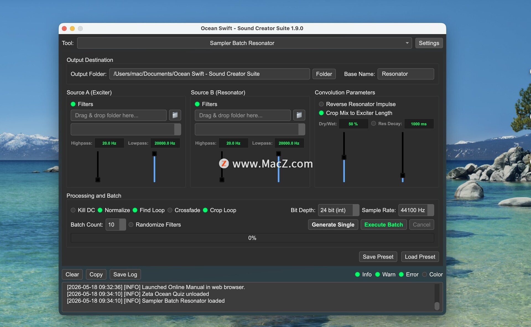Click Save Preset
Viewport: 531px width, 327px height.
pyautogui.click(x=378, y=257)
